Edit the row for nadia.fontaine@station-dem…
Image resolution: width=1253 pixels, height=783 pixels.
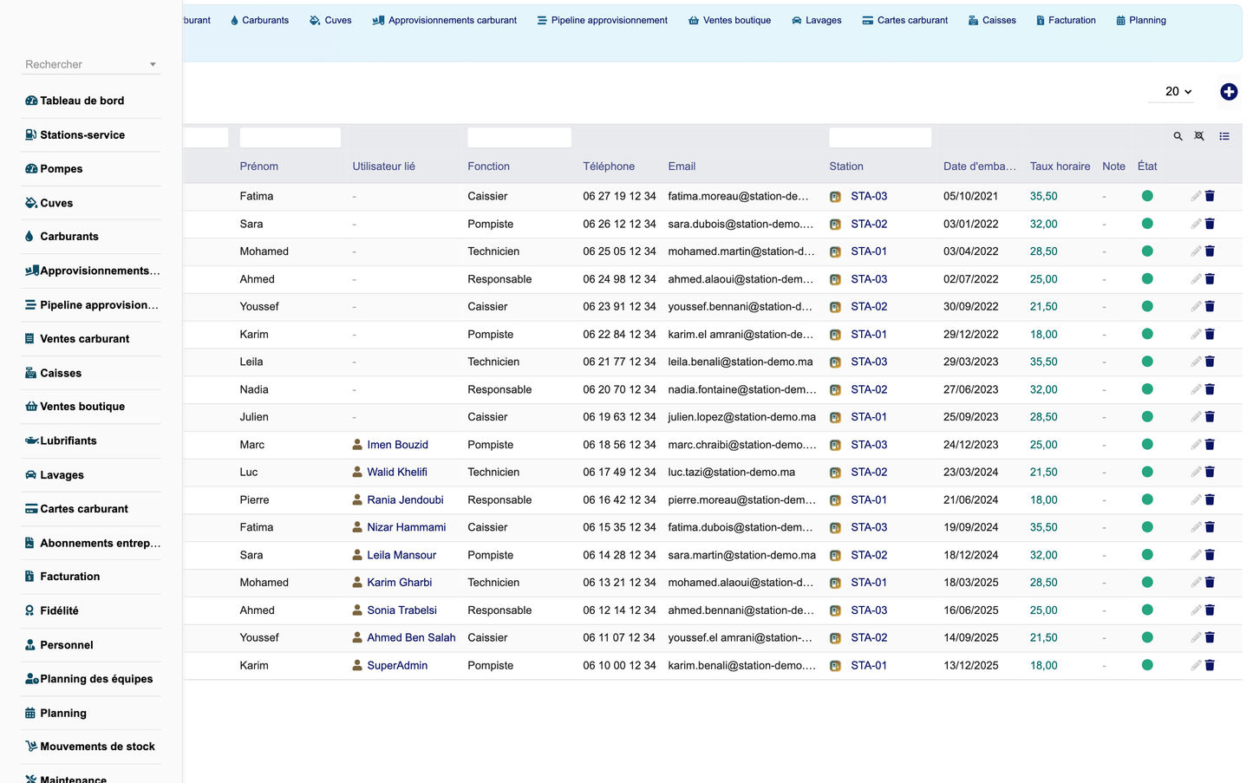click(1196, 389)
